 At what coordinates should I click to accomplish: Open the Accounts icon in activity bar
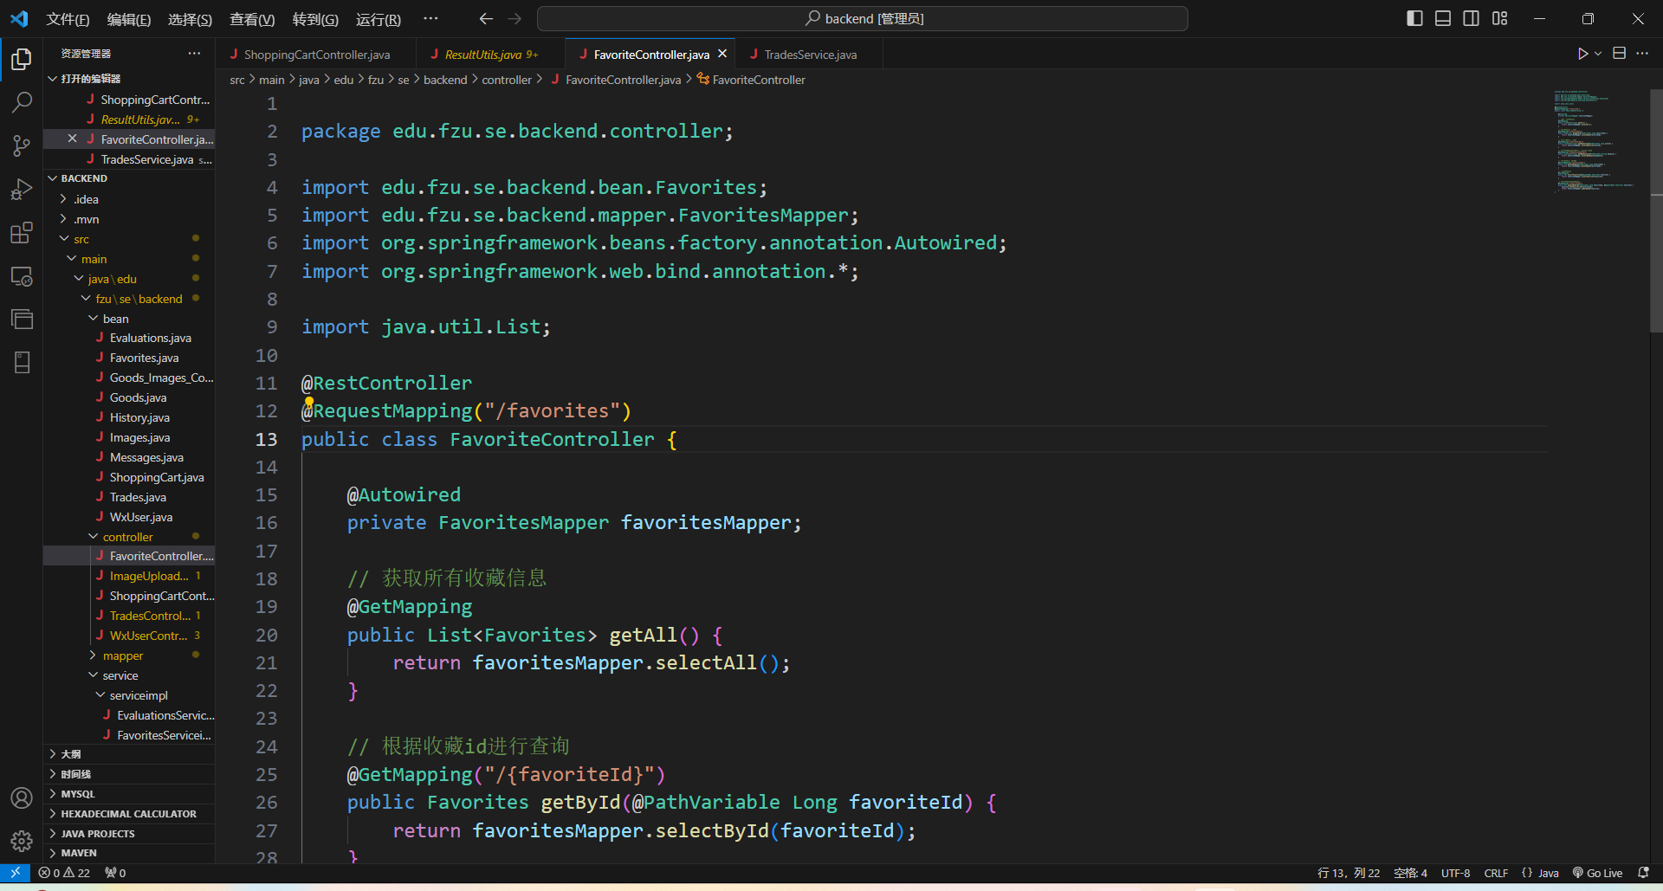coord(22,797)
